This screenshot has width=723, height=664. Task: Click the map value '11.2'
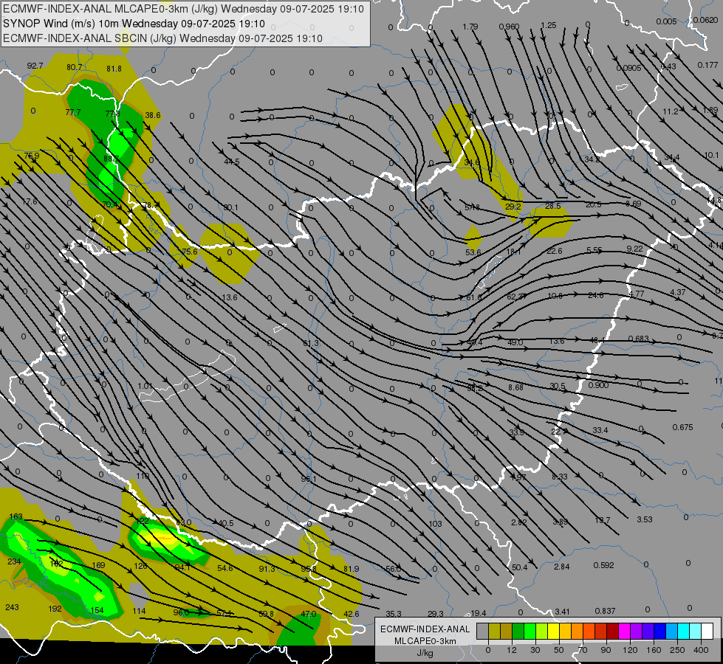(x=671, y=111)
